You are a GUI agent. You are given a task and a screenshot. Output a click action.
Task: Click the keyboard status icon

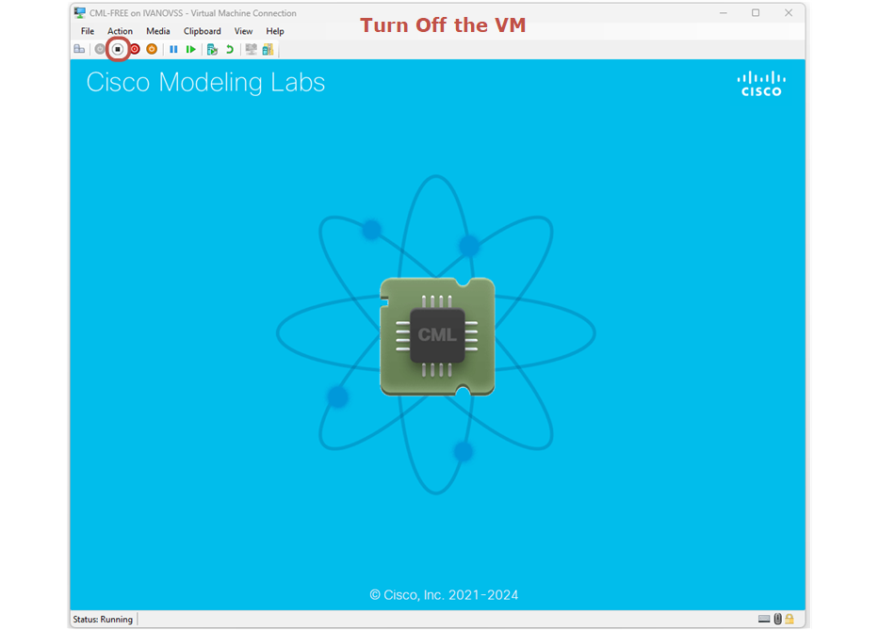point(764,619)
